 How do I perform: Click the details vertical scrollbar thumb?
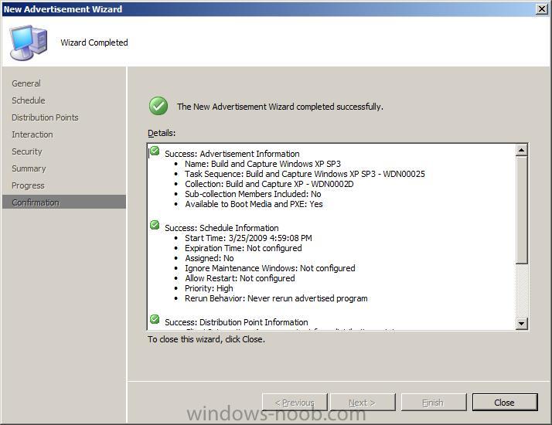[521, 209]
